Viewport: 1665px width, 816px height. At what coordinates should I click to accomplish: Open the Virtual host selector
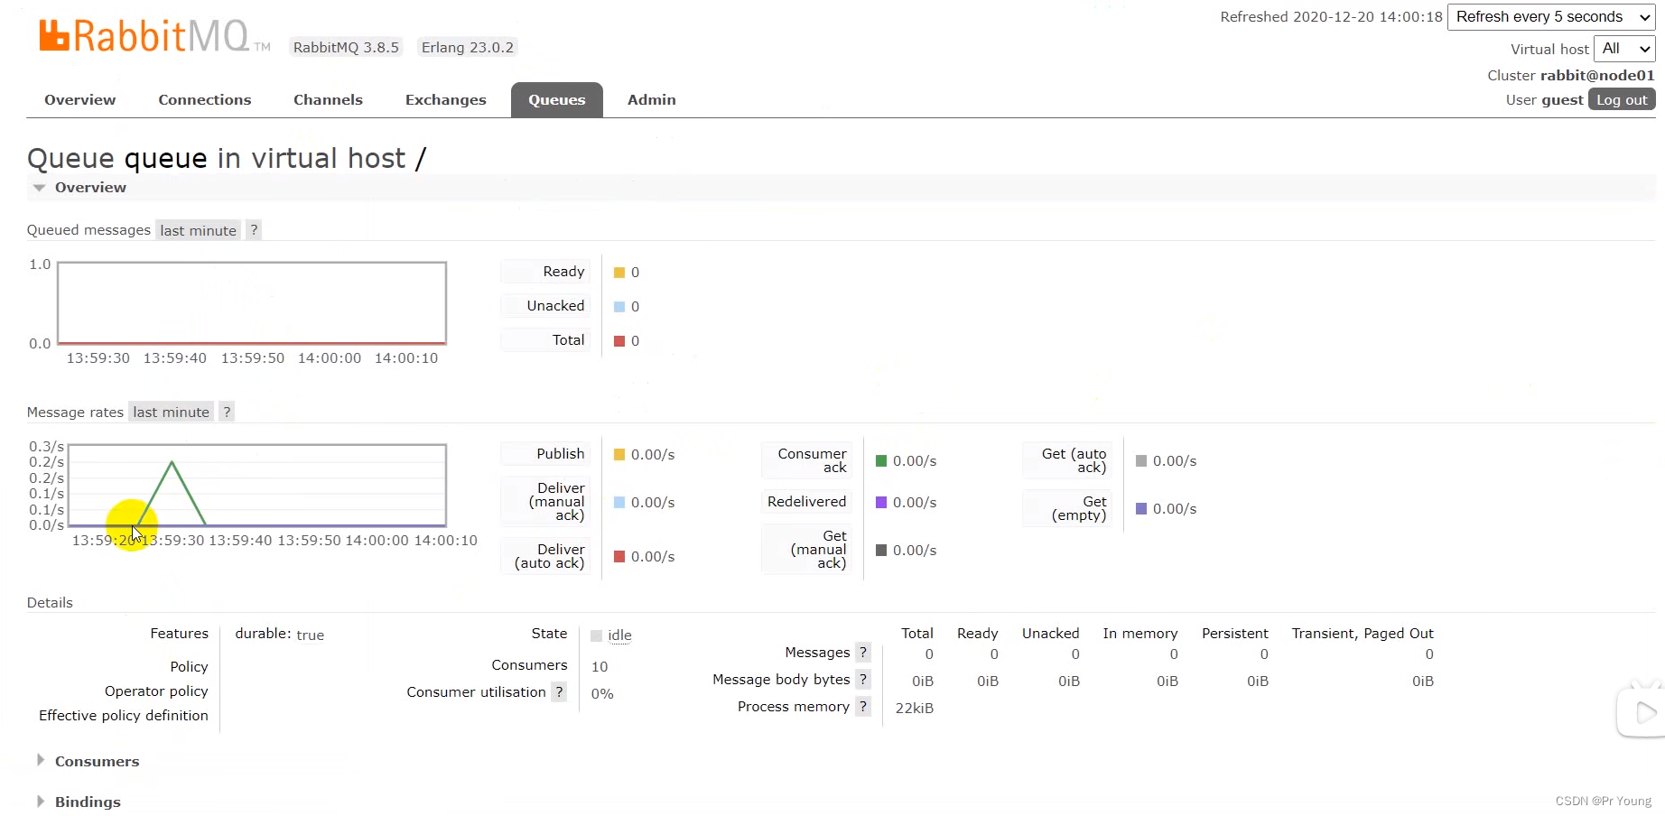[1623, 49]
